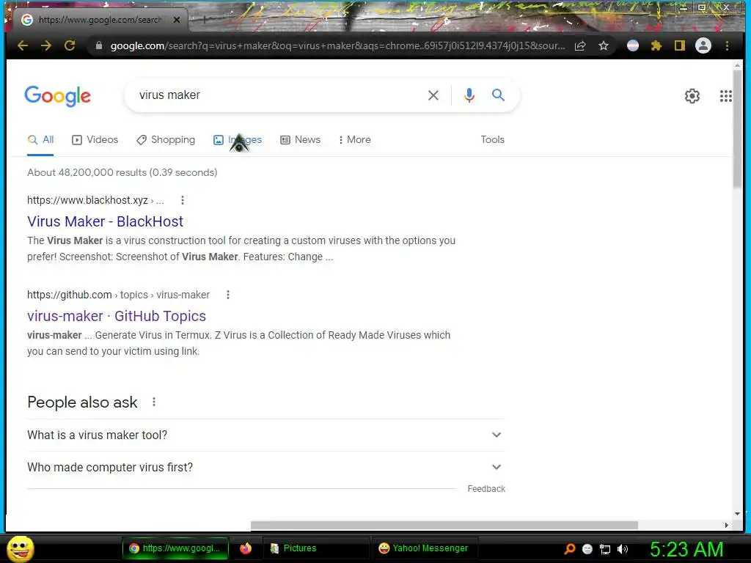Open a new tab with plus button

(205, 20)
